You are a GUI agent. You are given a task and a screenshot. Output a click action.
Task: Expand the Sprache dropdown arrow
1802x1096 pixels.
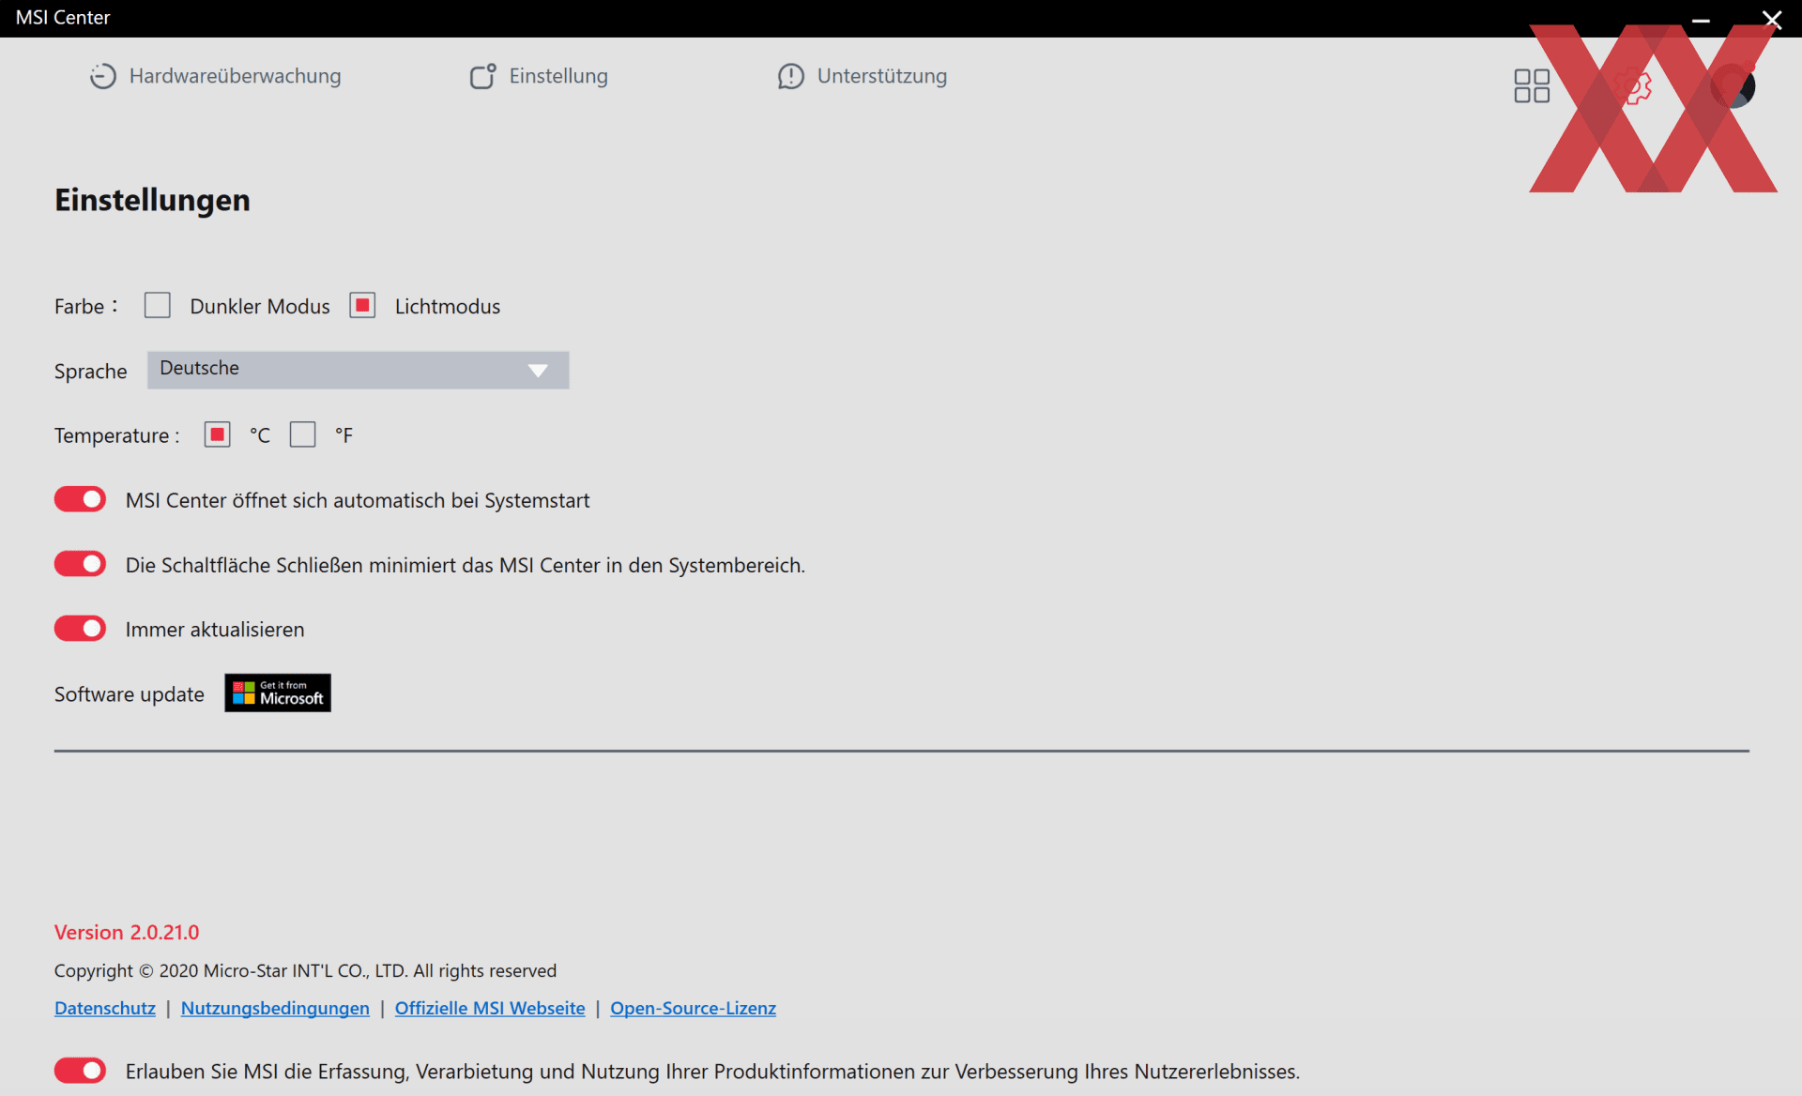[x=537, y=371]
